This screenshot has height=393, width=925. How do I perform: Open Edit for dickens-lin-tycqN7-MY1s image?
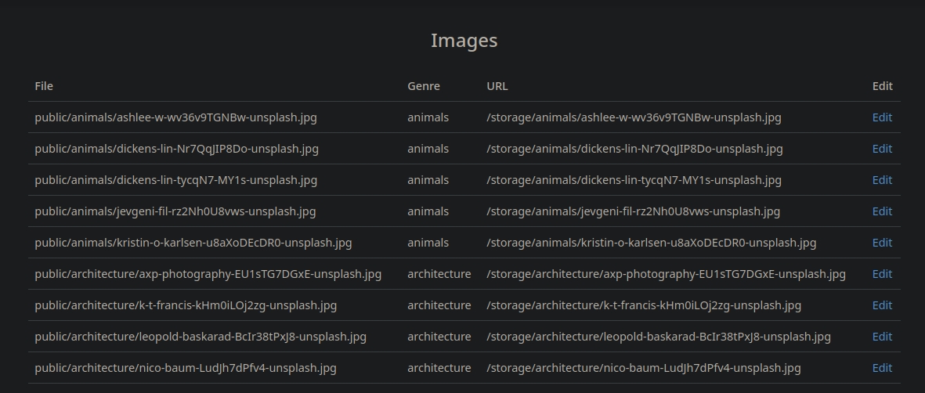tap(882, 180)
